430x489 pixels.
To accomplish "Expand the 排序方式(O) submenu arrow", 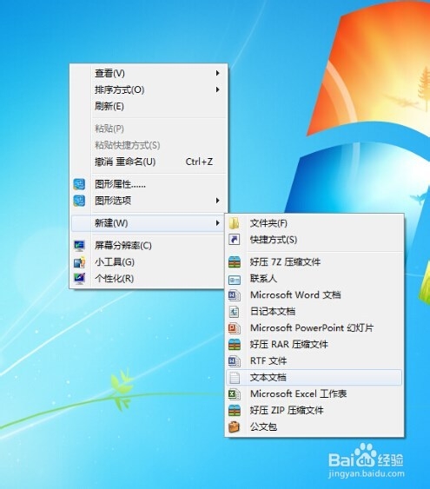I will pyautogui.click(x=218, y=89).
